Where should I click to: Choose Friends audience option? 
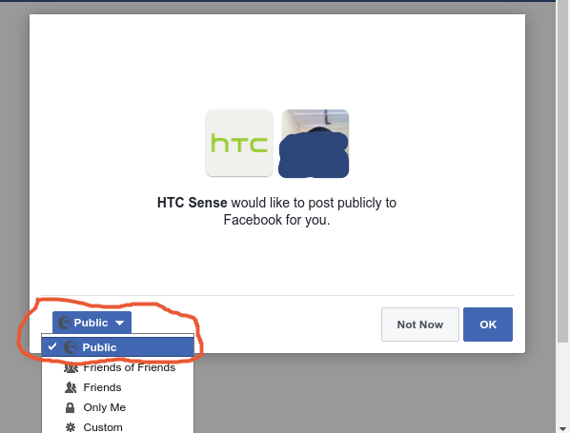coord(117,387)
